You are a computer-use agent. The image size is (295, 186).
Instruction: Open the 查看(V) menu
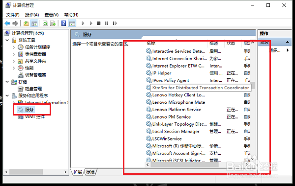[52, 15]
